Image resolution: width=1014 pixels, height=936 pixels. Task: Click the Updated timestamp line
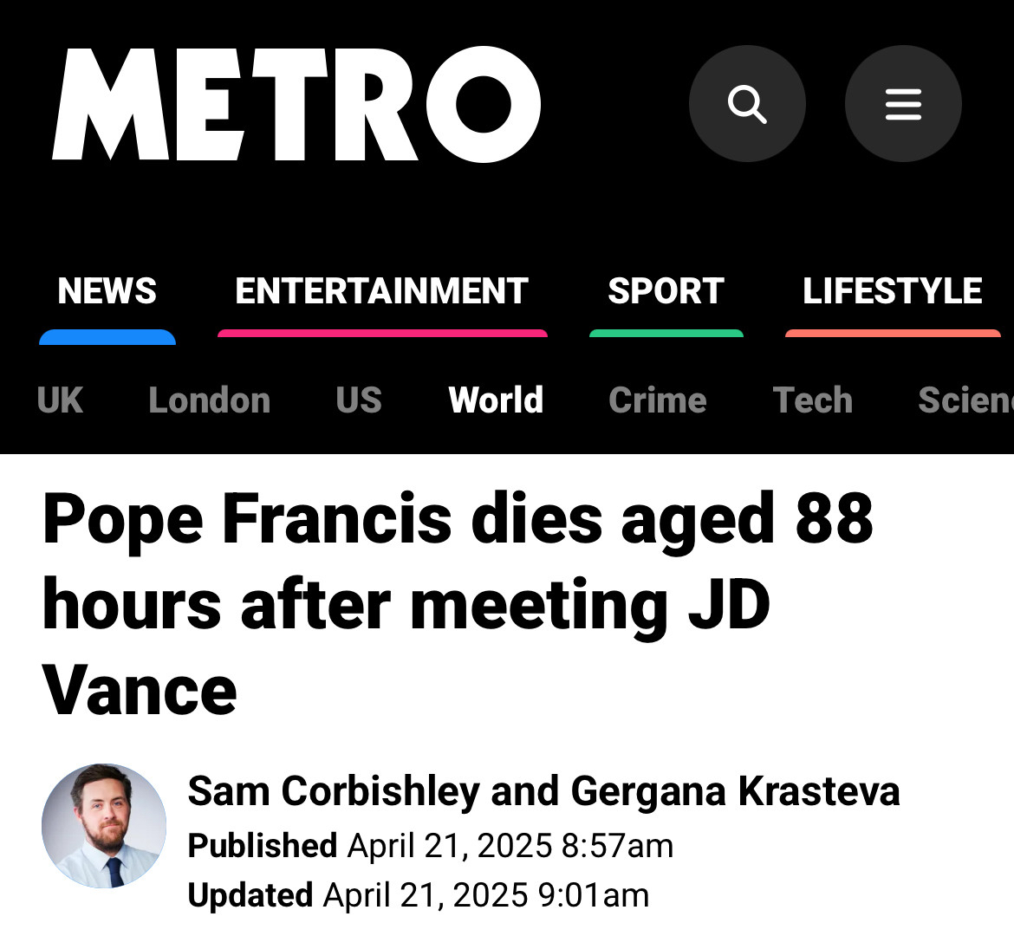pyautogui.click(x=419, y=894)
